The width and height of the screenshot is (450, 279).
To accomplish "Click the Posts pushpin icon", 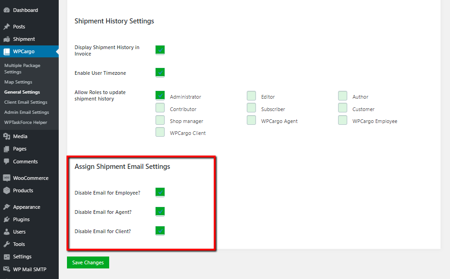I will (x=6, y=27).
